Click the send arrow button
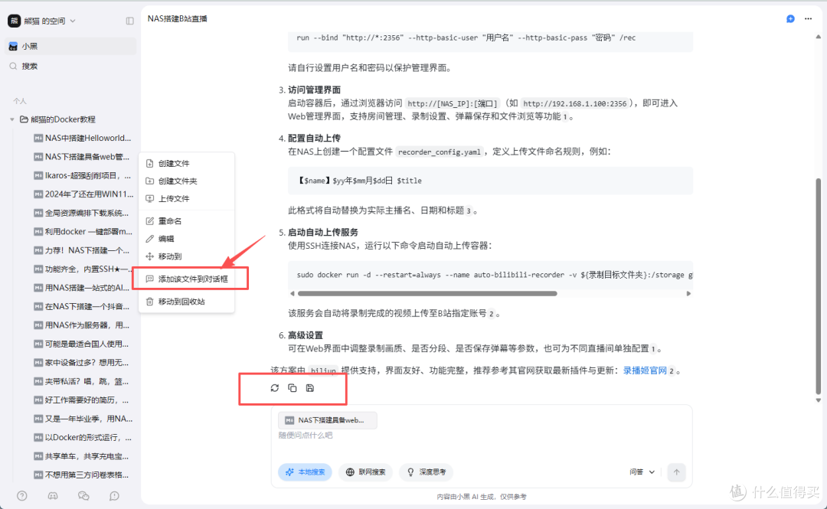 pyautogui.click(x=676, y=472)
